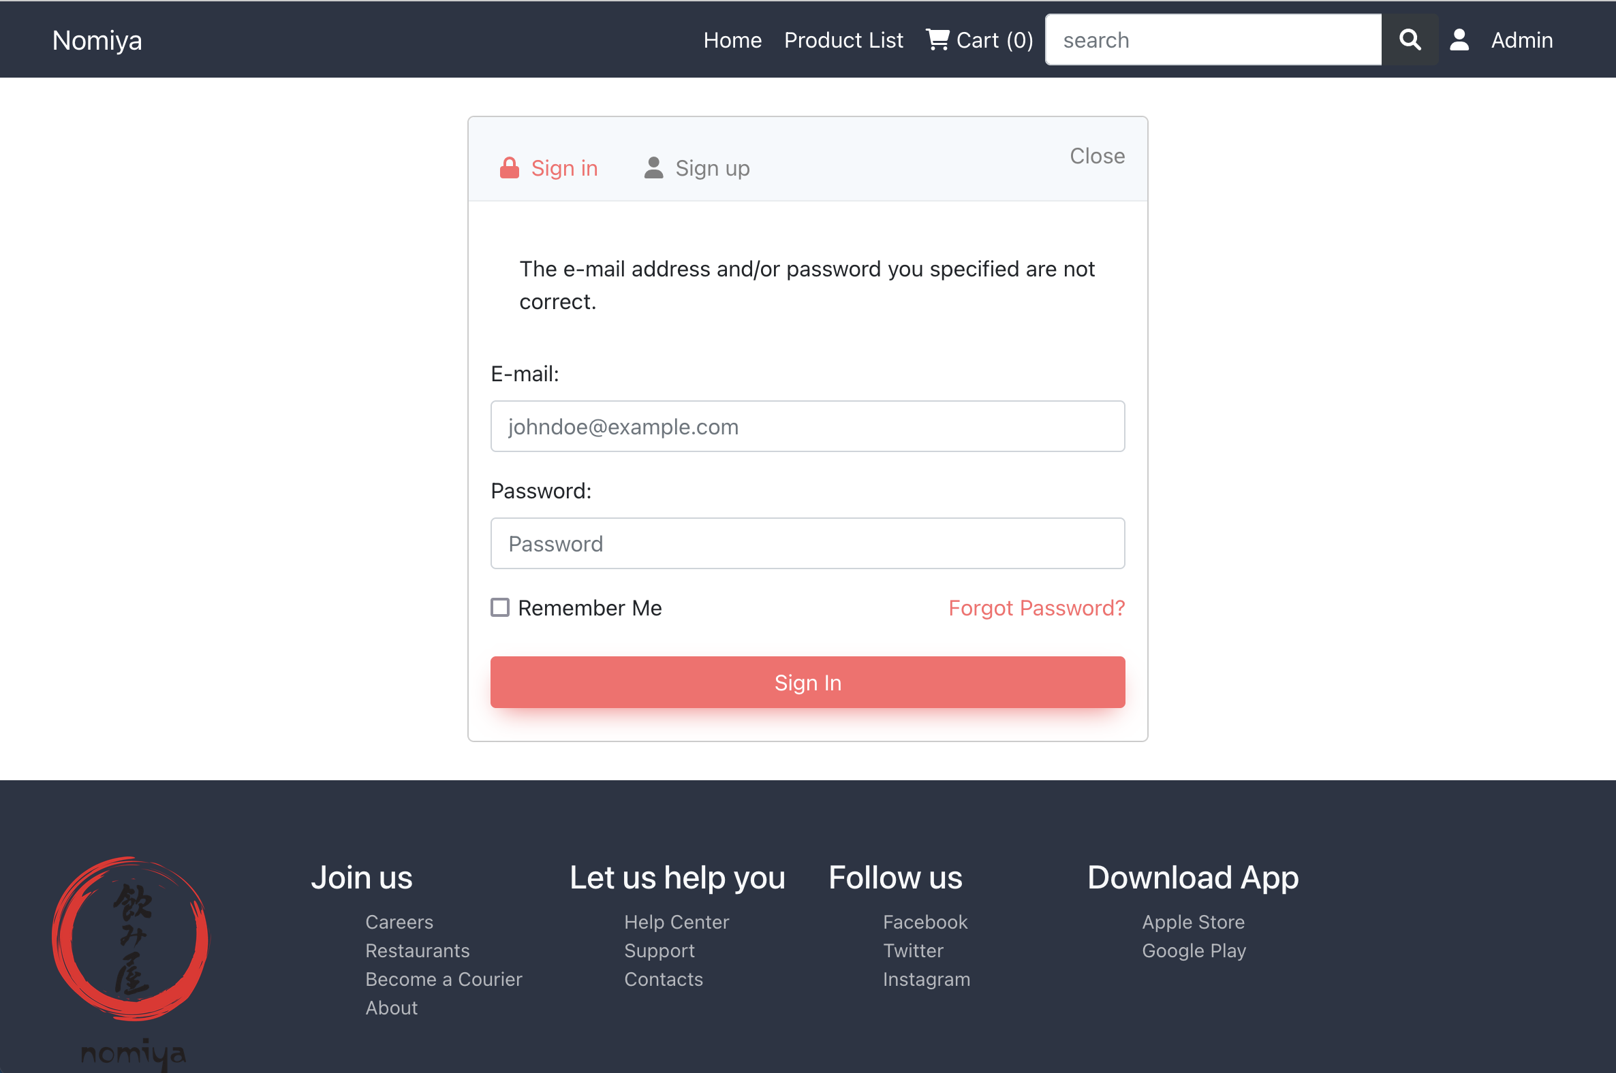Enable the Remember Me checkbox

point(500,608)
